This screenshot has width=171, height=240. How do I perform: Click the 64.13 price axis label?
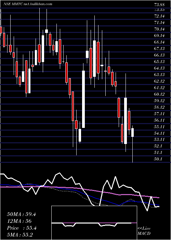point(159,68)
